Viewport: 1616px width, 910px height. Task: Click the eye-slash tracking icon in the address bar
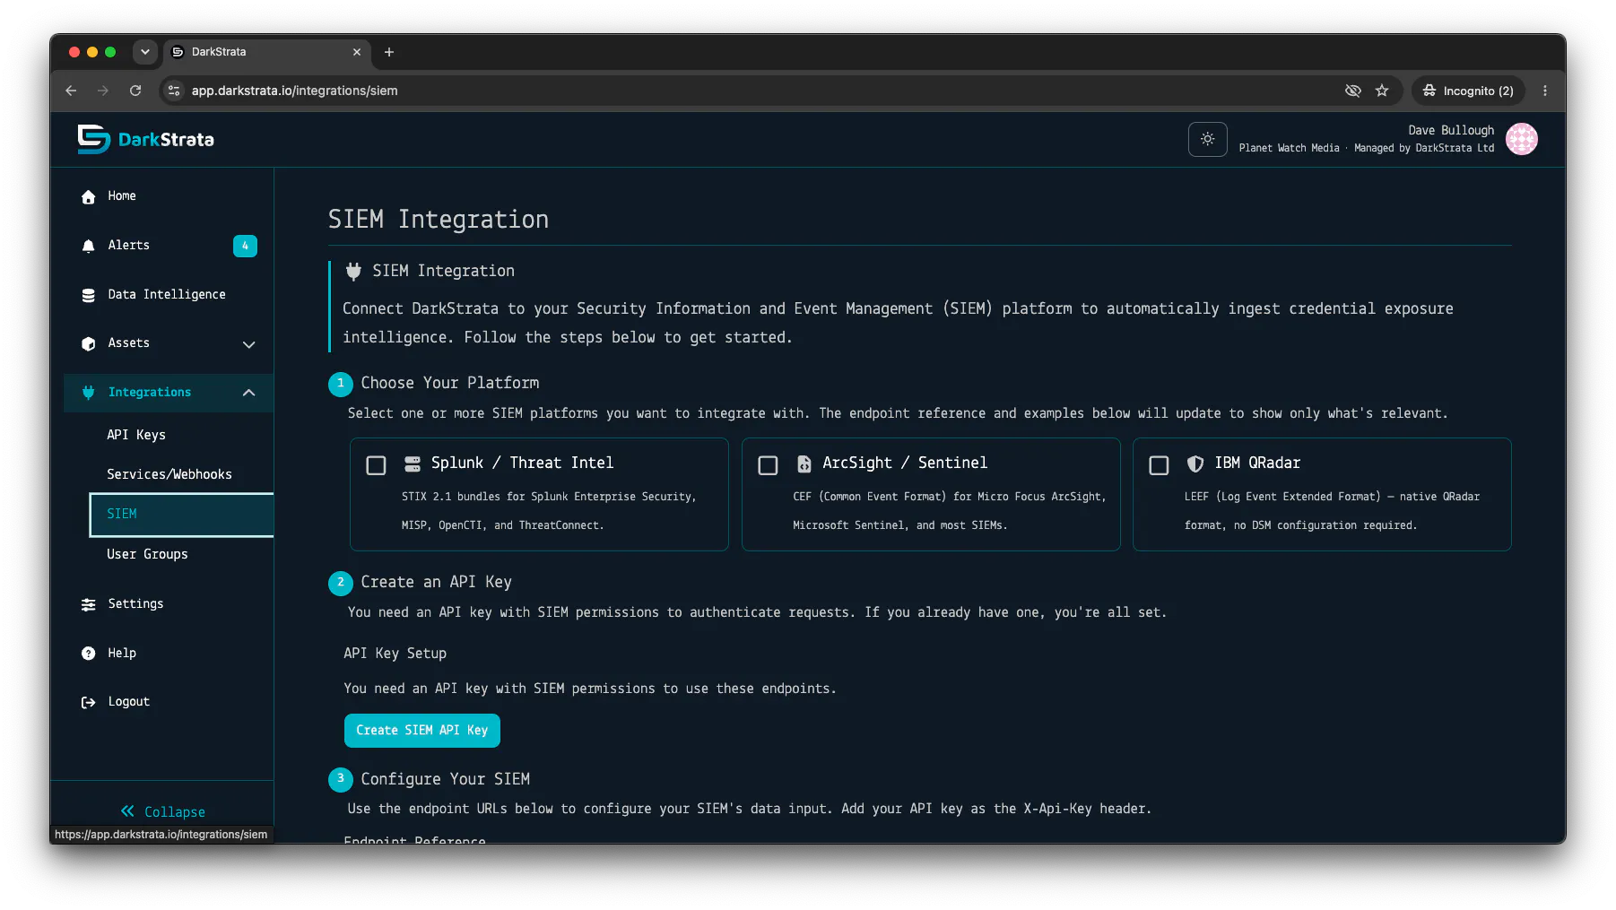[x=1353, y=91]
